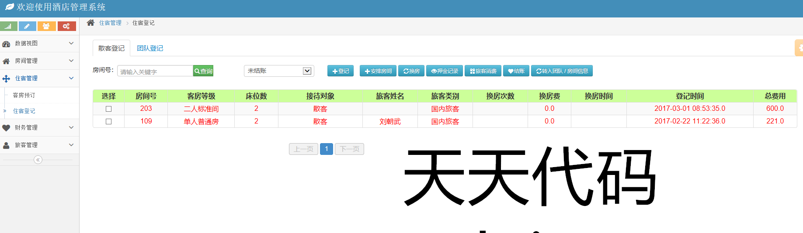The width and height of the screenshot is (803, 233).
Task: Click the 财务管理 heart icon in sidebar
Action: [6, 128]
